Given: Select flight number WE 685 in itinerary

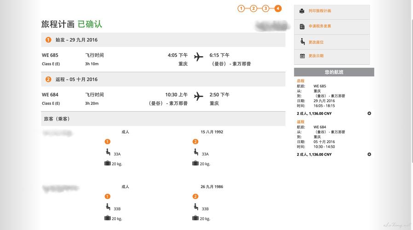Looking at the screenshot, I should [50, 55].
